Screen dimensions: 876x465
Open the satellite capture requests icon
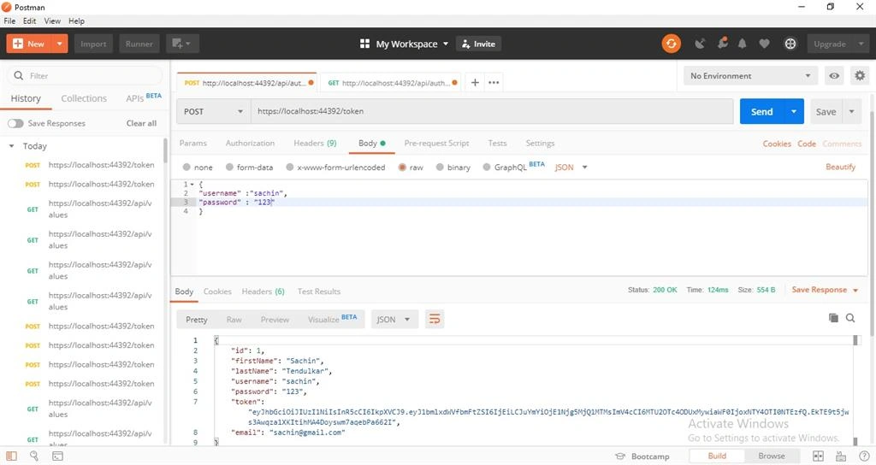[700, 44]
